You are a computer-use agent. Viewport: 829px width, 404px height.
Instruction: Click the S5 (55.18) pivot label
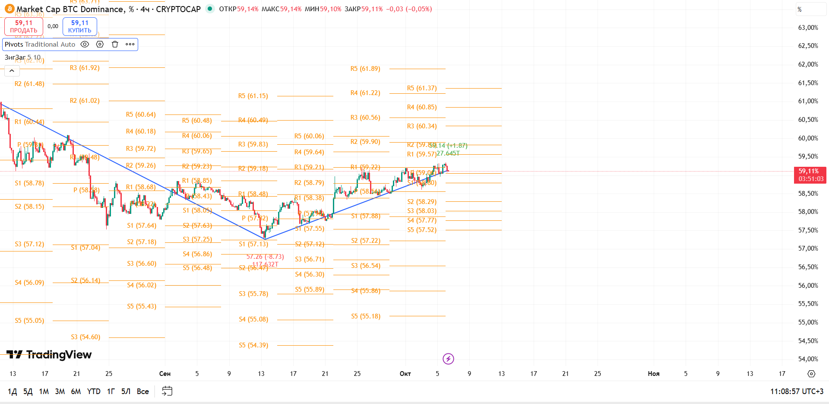click(366, 316)
